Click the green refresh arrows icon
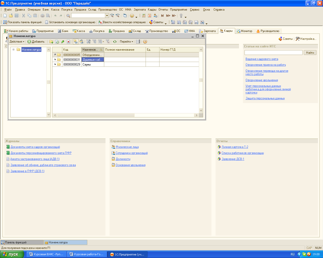 click(115, 42)
